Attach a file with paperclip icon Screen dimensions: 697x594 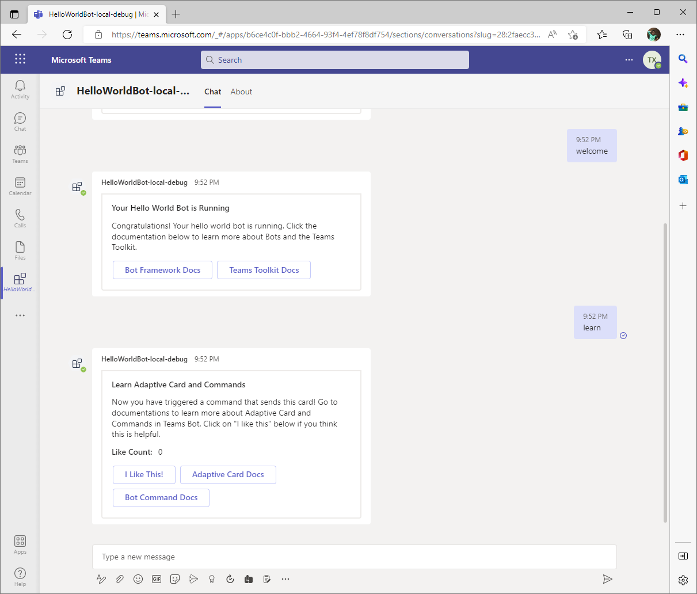pyautogui.click(x=120, y=579)
